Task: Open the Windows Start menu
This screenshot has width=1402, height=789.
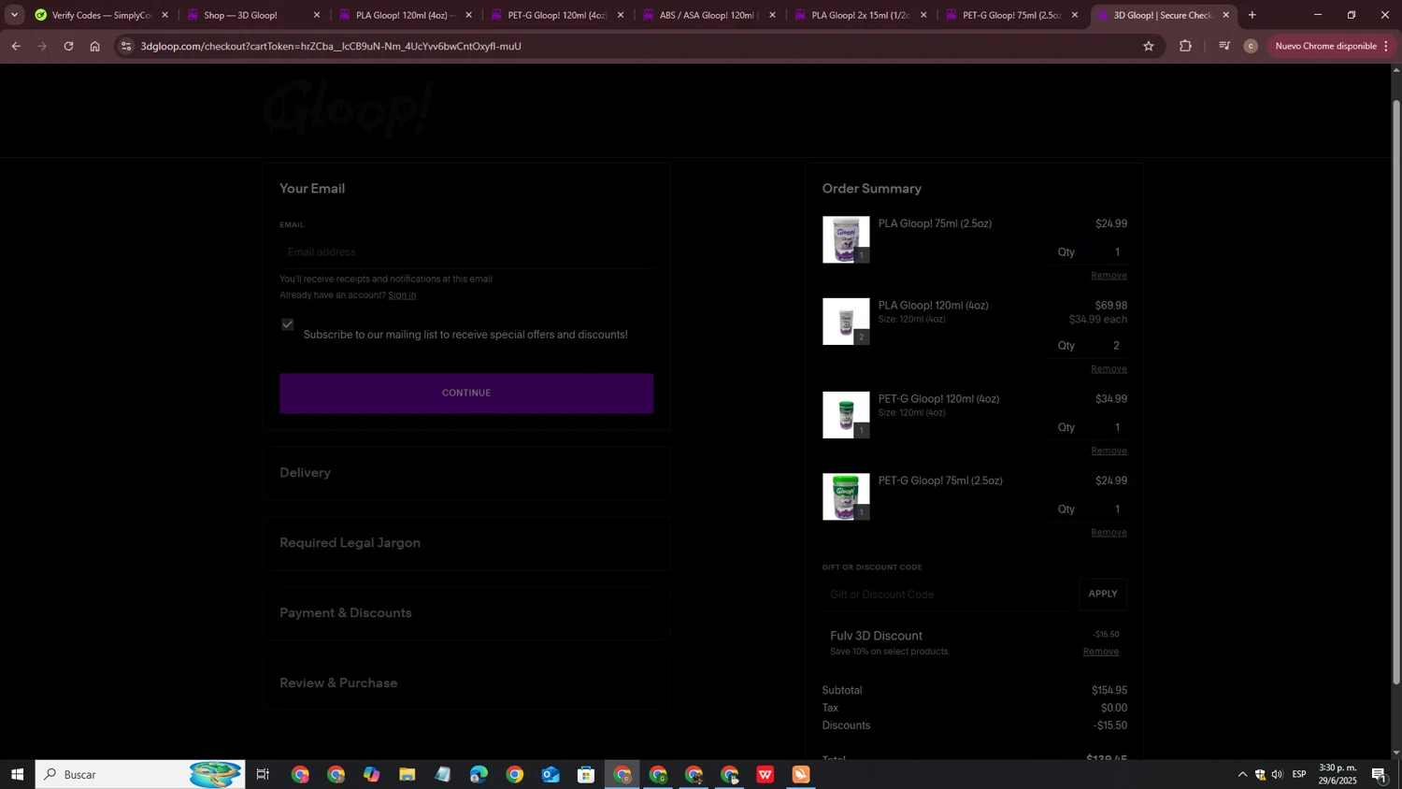Action: [x=17, y=774]
